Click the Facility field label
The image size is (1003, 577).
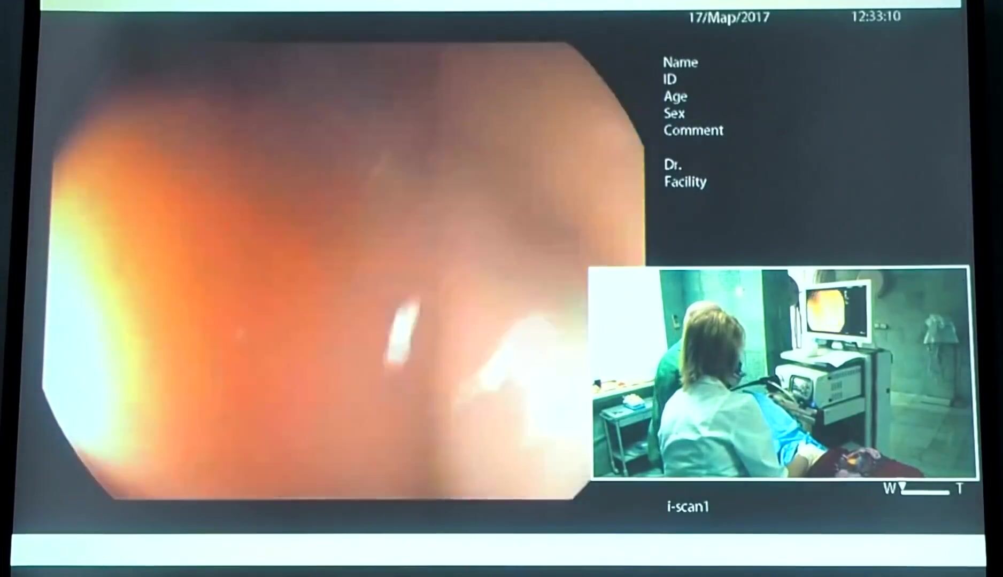pyautogui.click(x=685, y=182)
